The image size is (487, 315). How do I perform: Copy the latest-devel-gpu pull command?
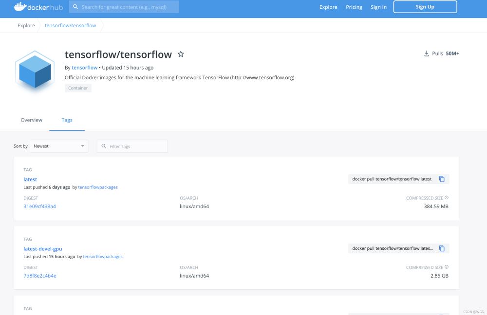tap(442, 248)
